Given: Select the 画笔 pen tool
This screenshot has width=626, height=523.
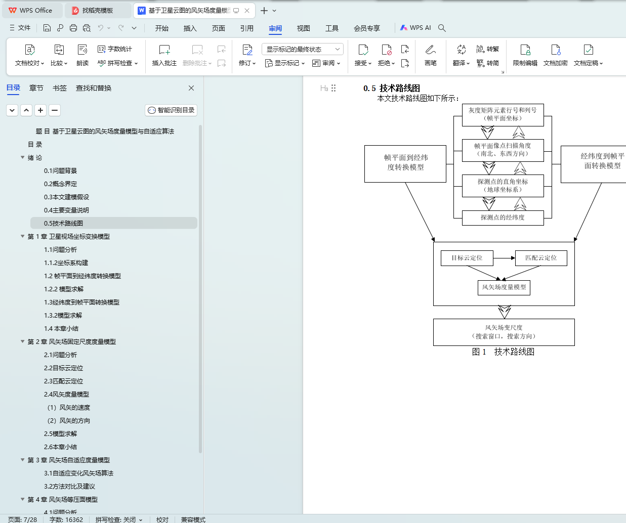Looking at the screenshot, I should coord(430,56).
